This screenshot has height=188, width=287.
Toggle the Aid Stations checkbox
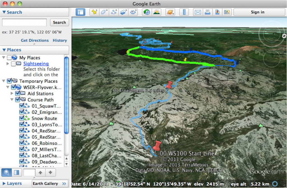point(17,93)
